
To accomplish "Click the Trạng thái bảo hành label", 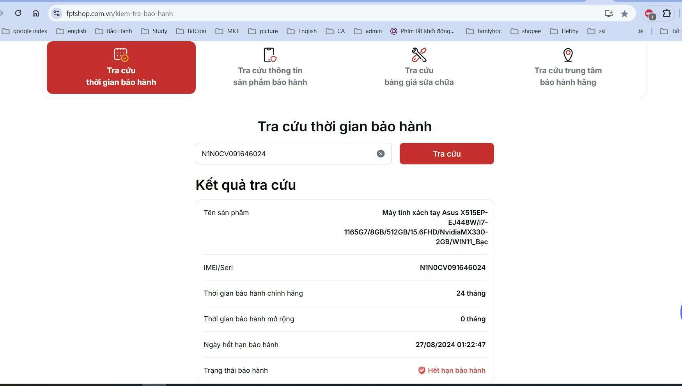I will (236, 370).
